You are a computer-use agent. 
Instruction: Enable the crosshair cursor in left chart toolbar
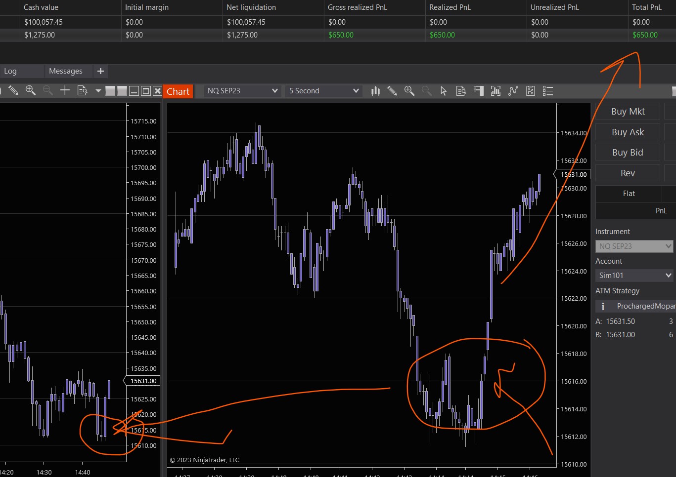[x=65, y=90]
